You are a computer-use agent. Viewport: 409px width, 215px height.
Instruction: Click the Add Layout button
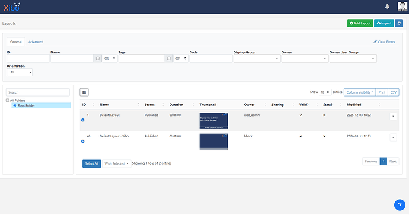pos(360,23)
